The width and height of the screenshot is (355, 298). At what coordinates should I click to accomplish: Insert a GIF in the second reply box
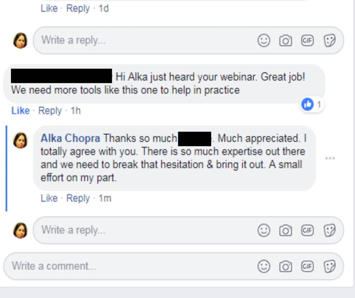click(307, 230)
